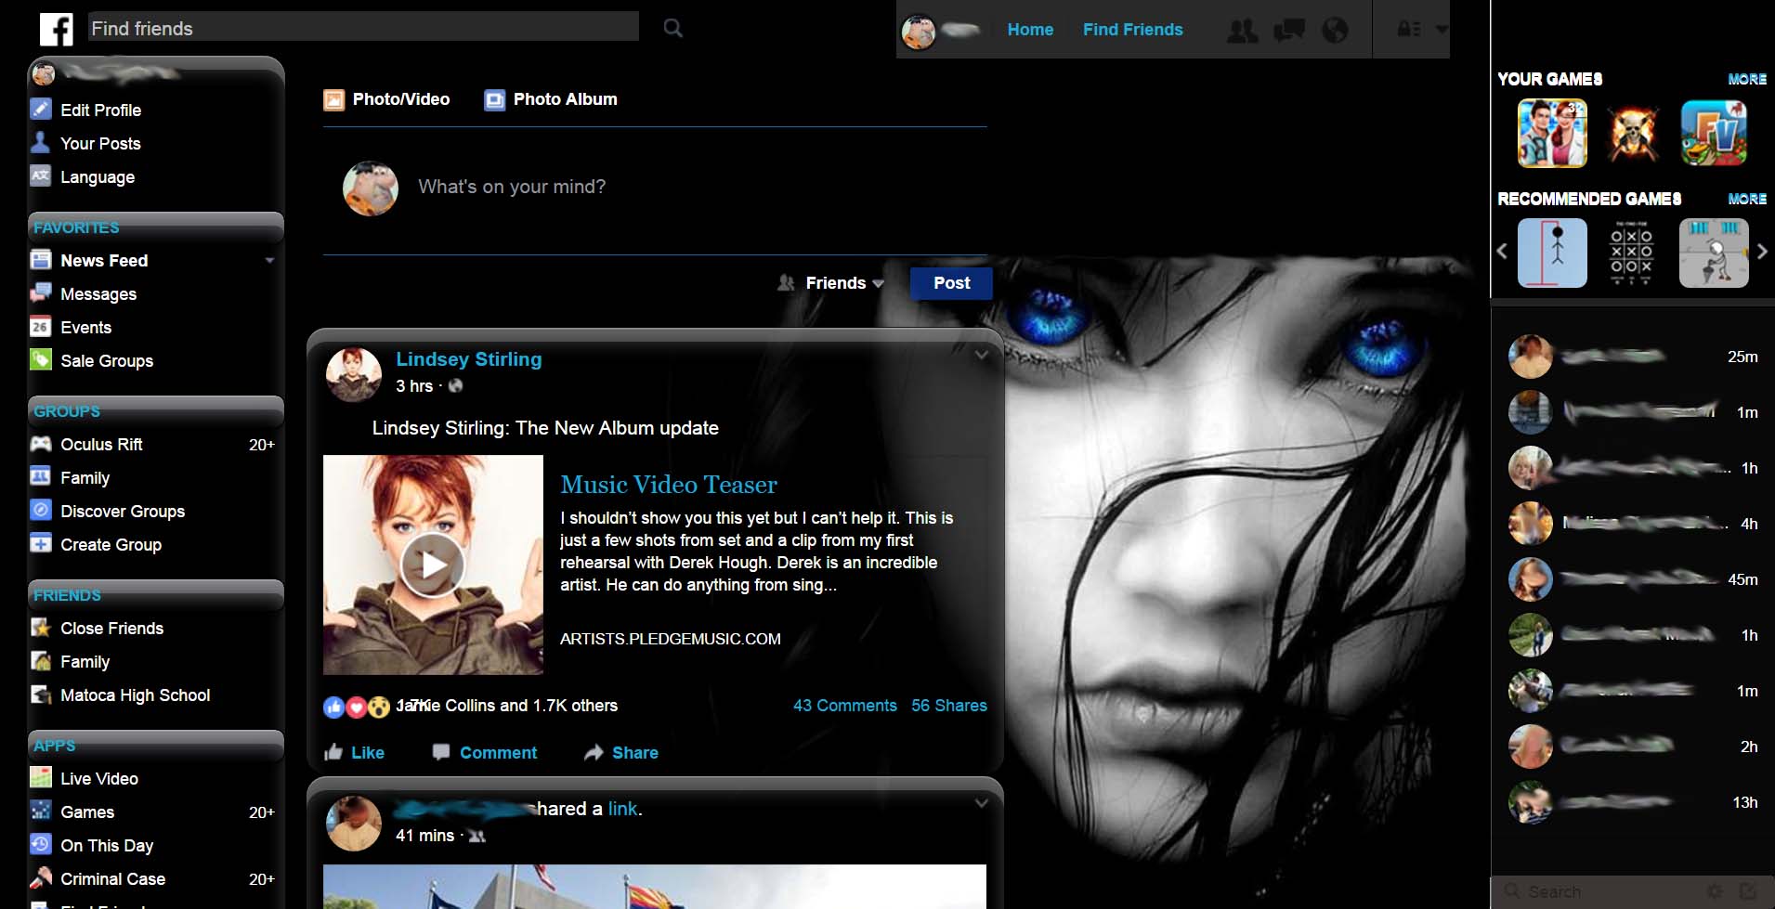Image resolution: width=1775 pixels, height=909 pixels.
Task: Open FarmVille 2 under Your Games
Action: click(1715, 133)
